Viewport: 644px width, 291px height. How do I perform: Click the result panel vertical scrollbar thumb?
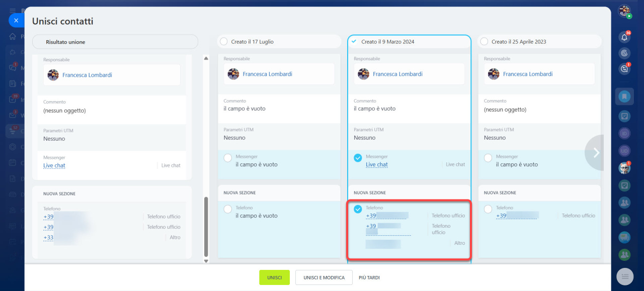coord(206,227)
